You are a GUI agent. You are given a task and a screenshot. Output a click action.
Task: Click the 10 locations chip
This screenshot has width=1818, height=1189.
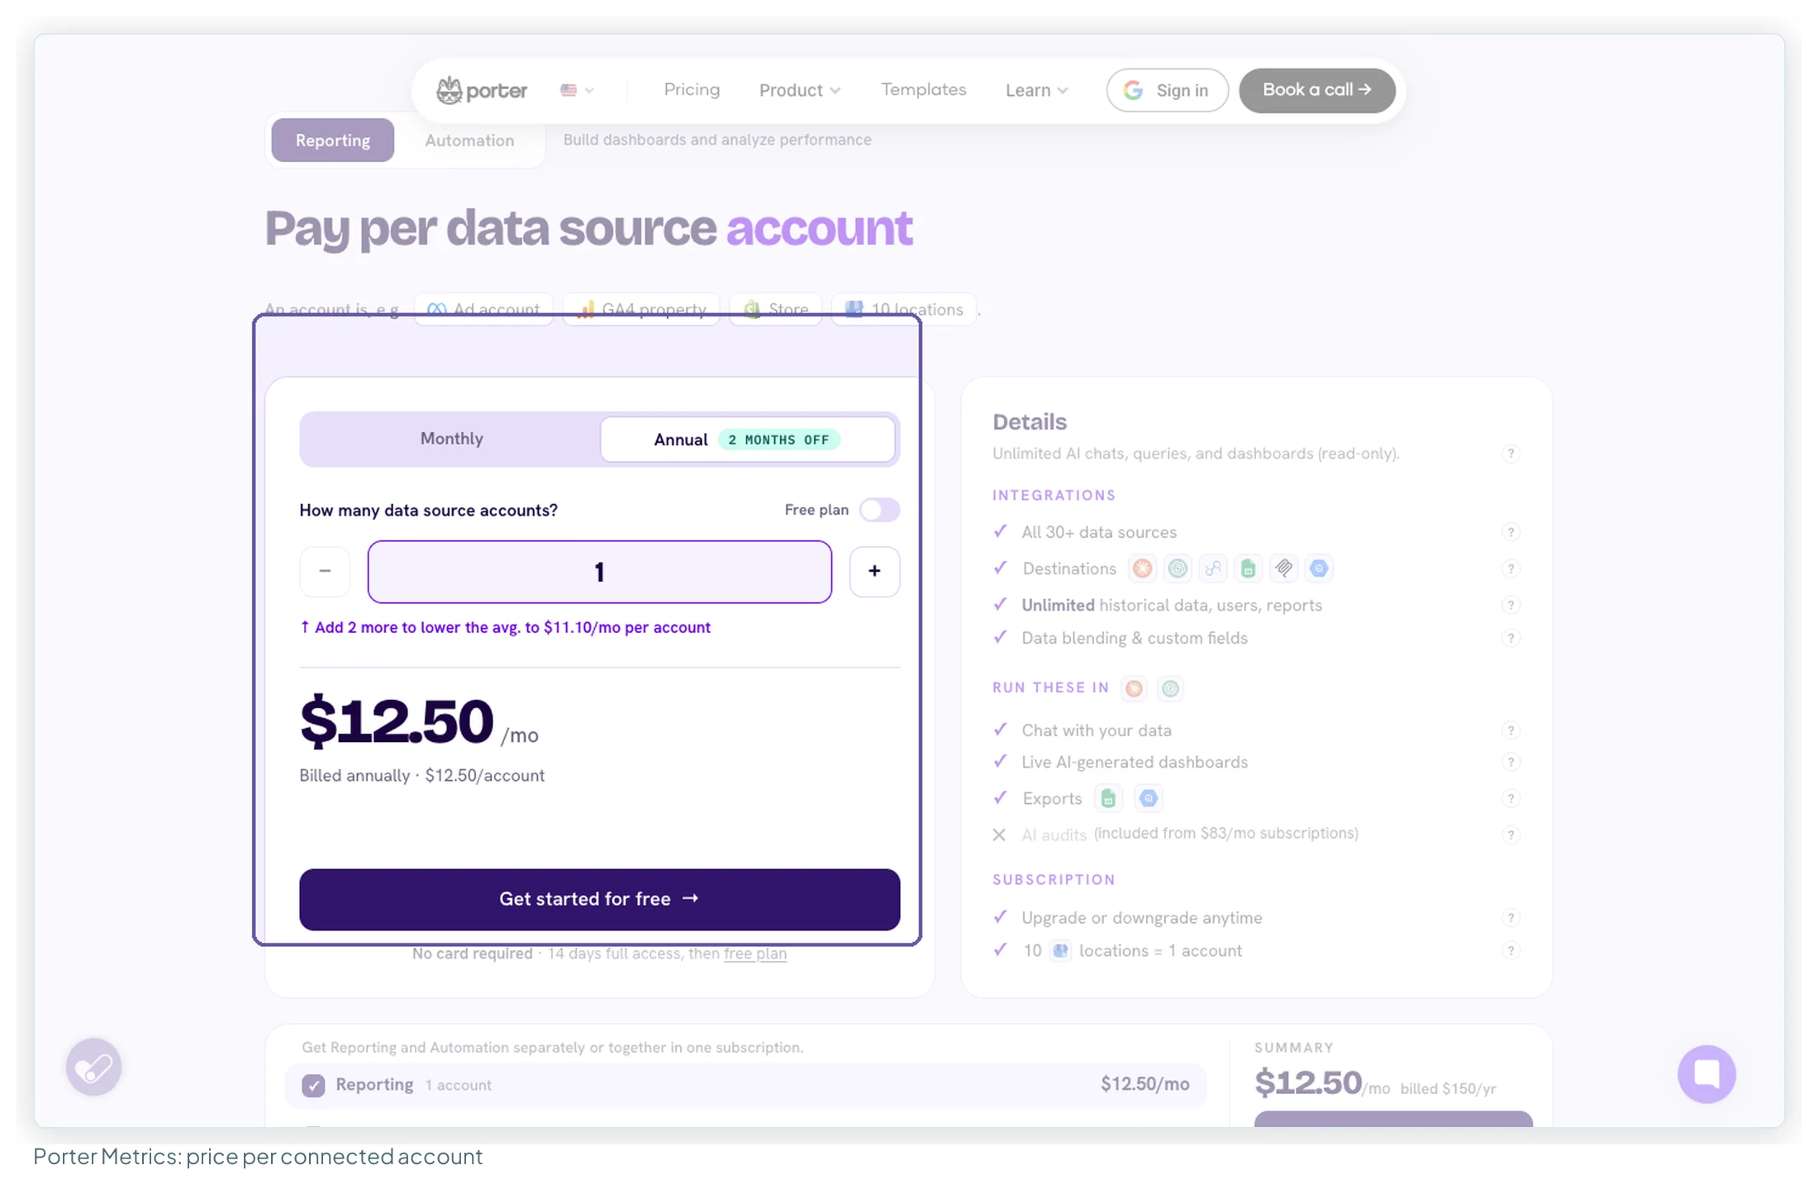904,309
